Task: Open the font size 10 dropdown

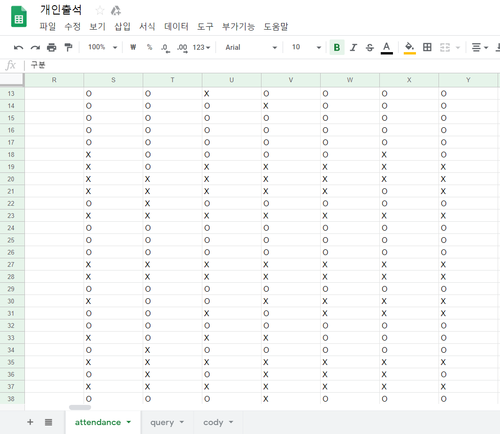Action: click(306, 47)
